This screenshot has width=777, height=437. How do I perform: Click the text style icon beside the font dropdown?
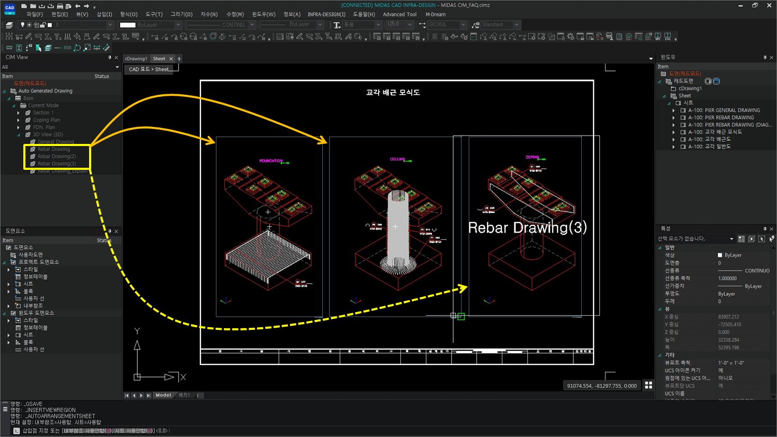[x=337, y=24]
